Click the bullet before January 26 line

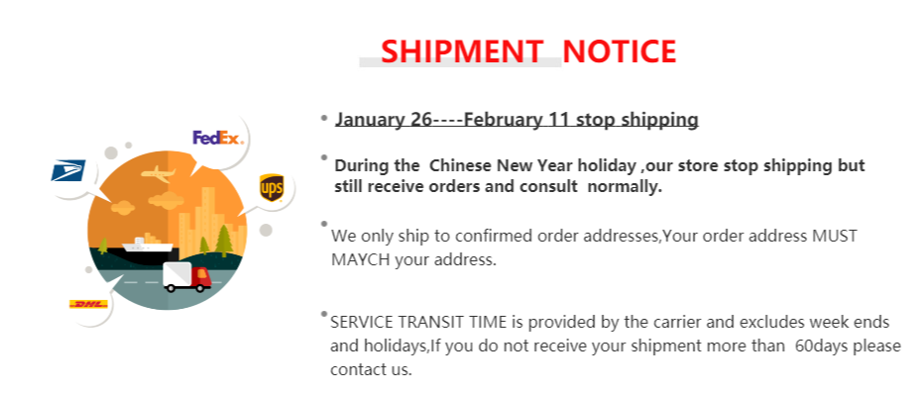click(x=323, y=118)
